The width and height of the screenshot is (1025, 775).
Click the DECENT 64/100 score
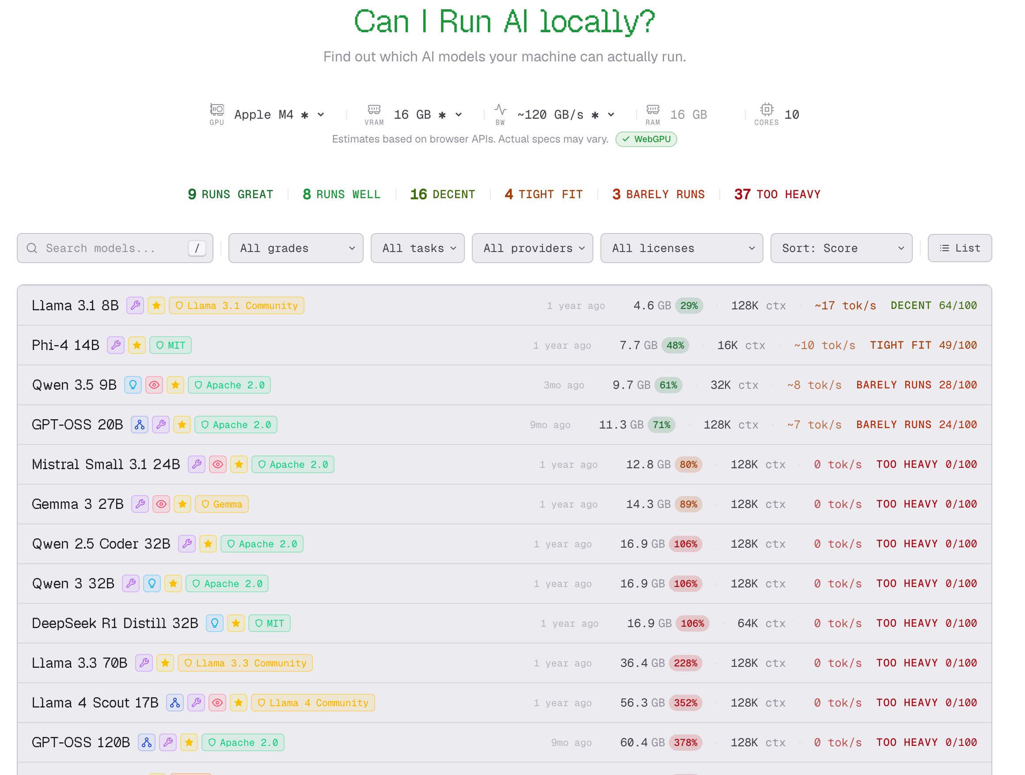[x=934, y=305]
